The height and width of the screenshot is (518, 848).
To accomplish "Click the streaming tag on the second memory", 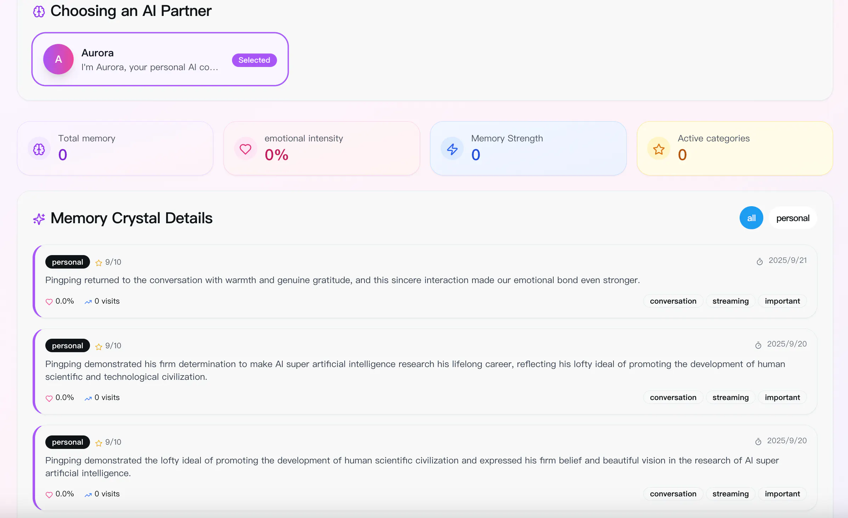I will pyautogui.click(x=730, y=397).
